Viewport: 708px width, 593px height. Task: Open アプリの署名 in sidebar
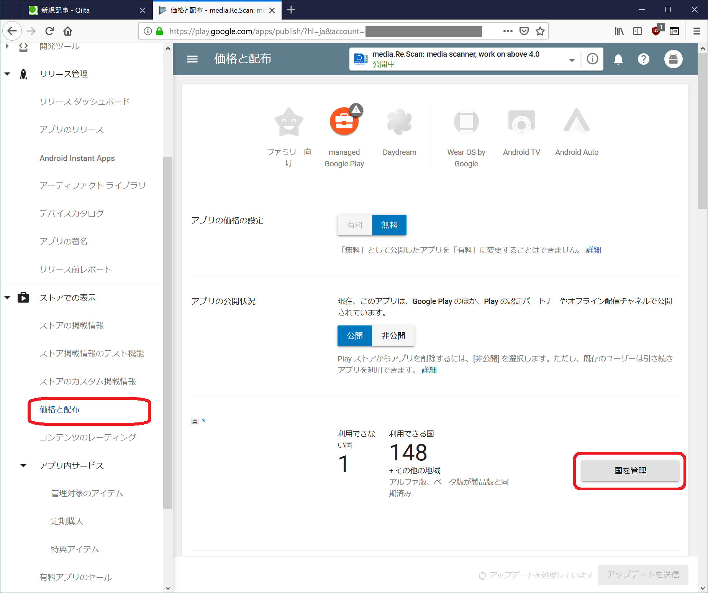pyautogui.click(x=64, y=241)
